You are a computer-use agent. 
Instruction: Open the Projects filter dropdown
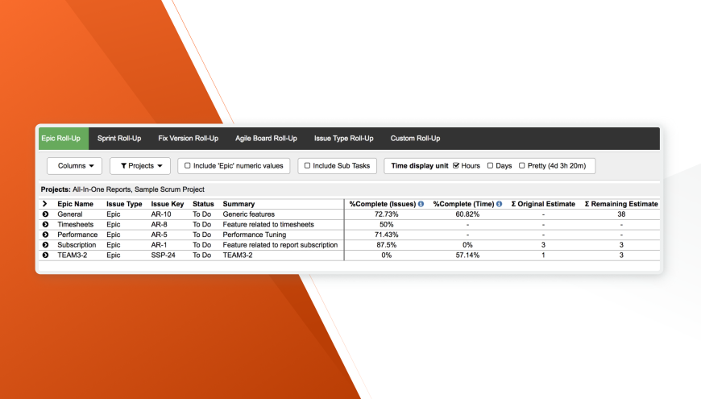point(140,166)
